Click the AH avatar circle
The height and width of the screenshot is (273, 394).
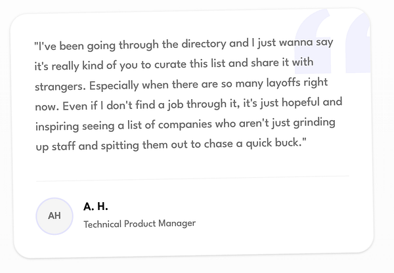[55, 217]
